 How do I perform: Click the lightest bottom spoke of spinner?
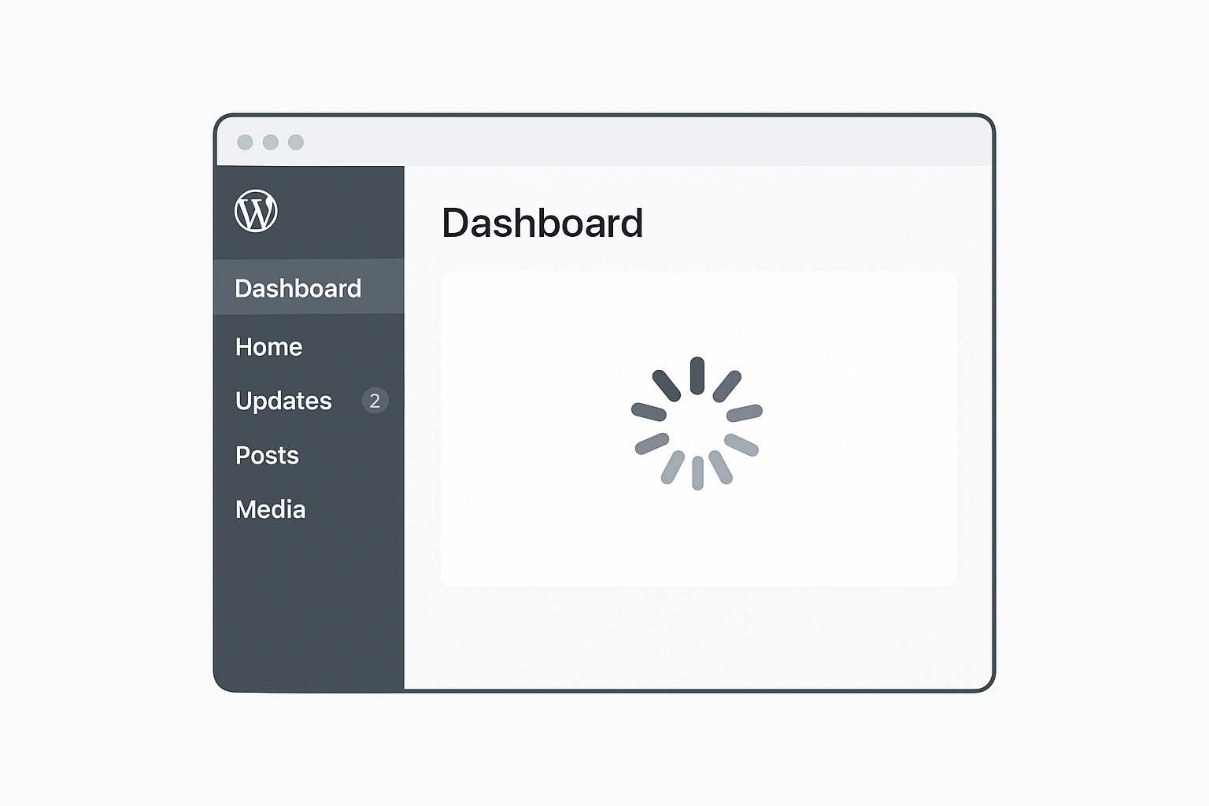[x=697, y=473]
